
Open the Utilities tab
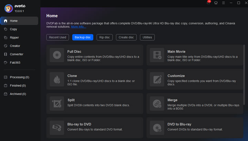point(147,37)
